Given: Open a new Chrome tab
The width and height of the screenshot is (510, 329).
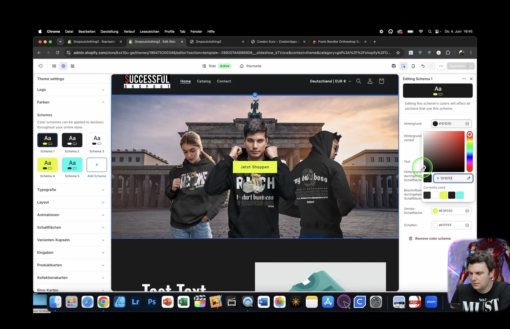Looking at the screenshot, I should point(375,42).
